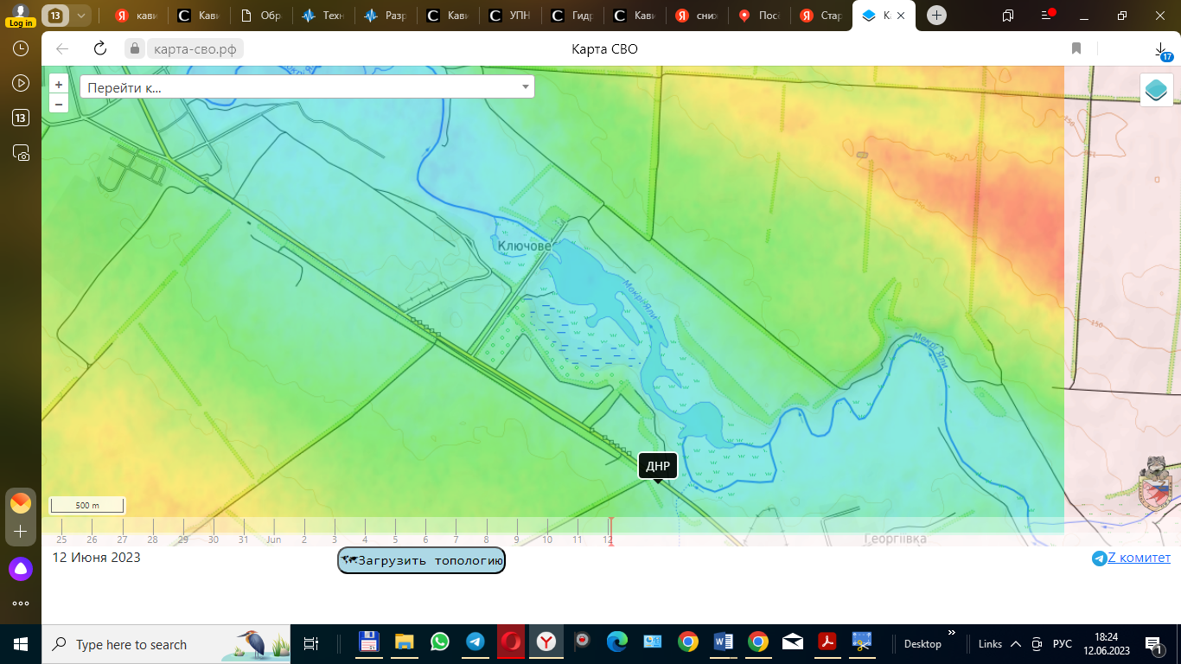
Task: Open a new browser tab
Action: [936, 16]
